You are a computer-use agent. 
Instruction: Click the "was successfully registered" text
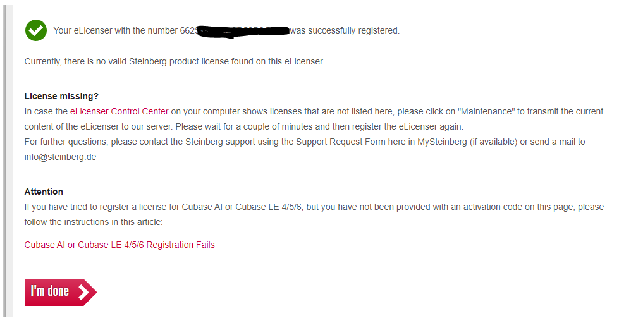pyautogui.click(x=345, y=30)
